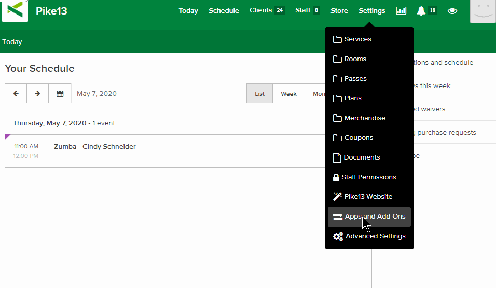Choose Passes in the Settings dropdown
Image resolution: width=496 pixels, height=288 pixels.
[x=369, y=79]
